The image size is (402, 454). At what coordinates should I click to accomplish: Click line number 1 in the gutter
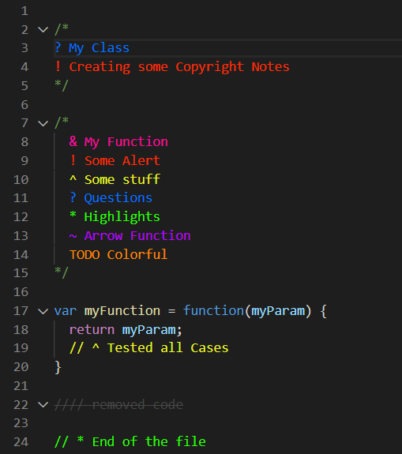(x=24, y=11)
